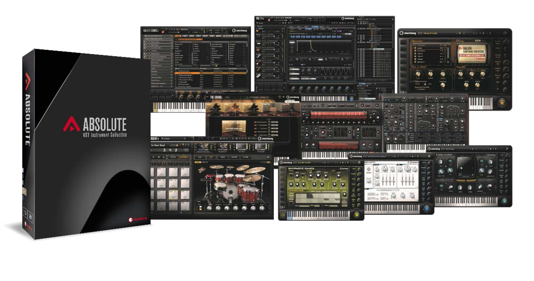Screen dimensions: 534x281
Task: Select the first kit slot in Groove Agent rack
Action: click(203, 148)
